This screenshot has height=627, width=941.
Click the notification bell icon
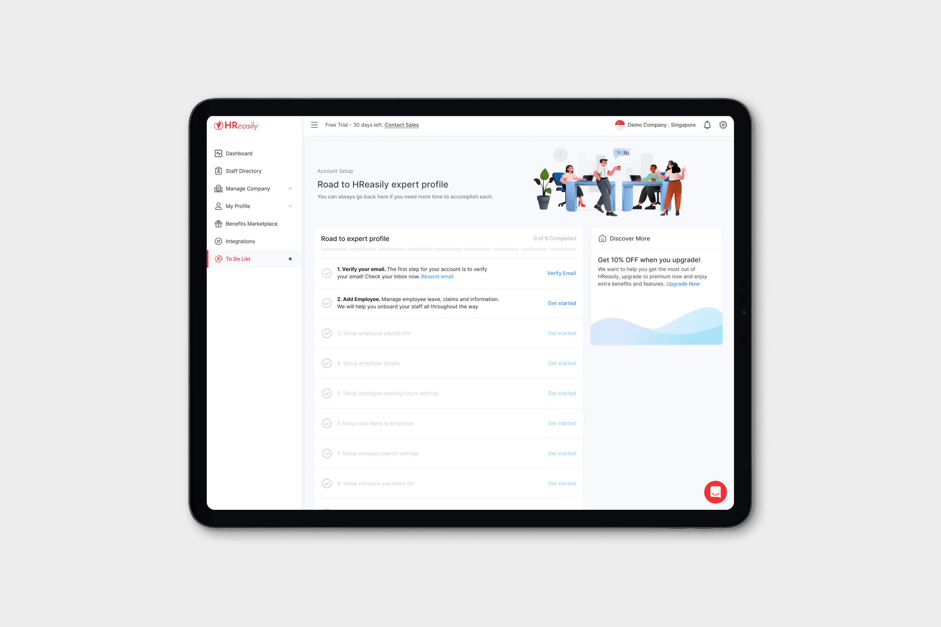tap(707, 124)
